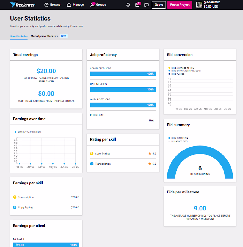The height and width of the screenshot is (247, 243).
Task: Click the number 1 badge beside Transcription earnings
Action: 15,197
